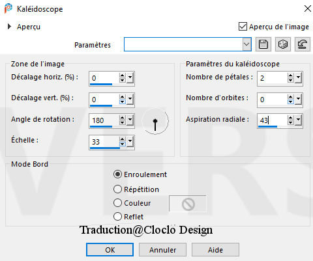This screenshot has width=313, height=261.
Task: Increase Angle de rotation with up arrow
Action: point(123,118)
